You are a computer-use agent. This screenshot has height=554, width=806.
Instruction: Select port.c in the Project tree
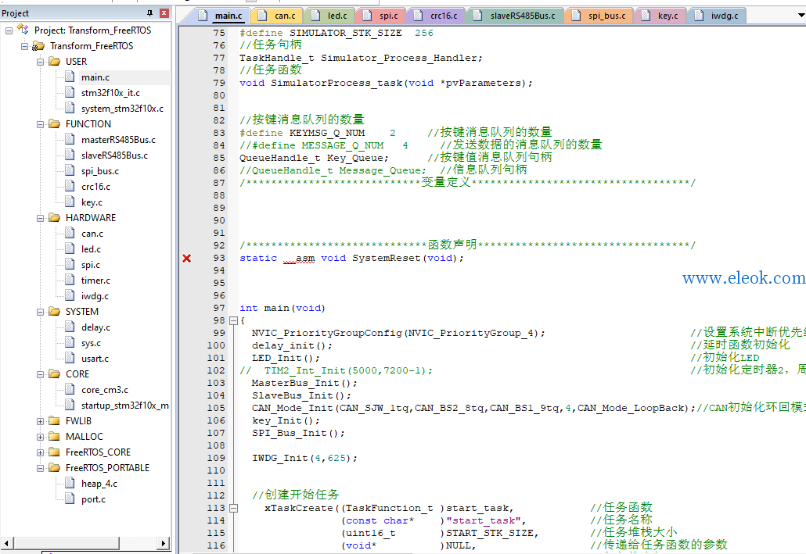(x=93, y=499)
